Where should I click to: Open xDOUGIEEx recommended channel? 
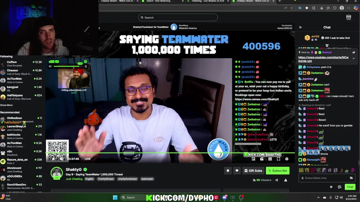(x=21, y=178)
